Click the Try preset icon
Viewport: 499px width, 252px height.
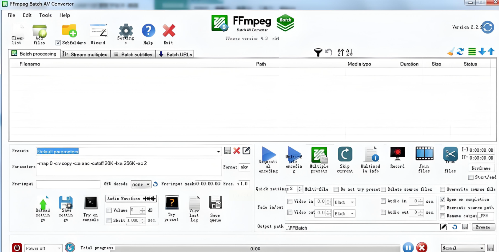(172, 203)
